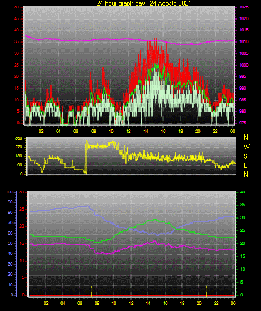Click the 14 hour tick under the bottom graph
This screenshot has width=261, height=311.
pos(148,303)
